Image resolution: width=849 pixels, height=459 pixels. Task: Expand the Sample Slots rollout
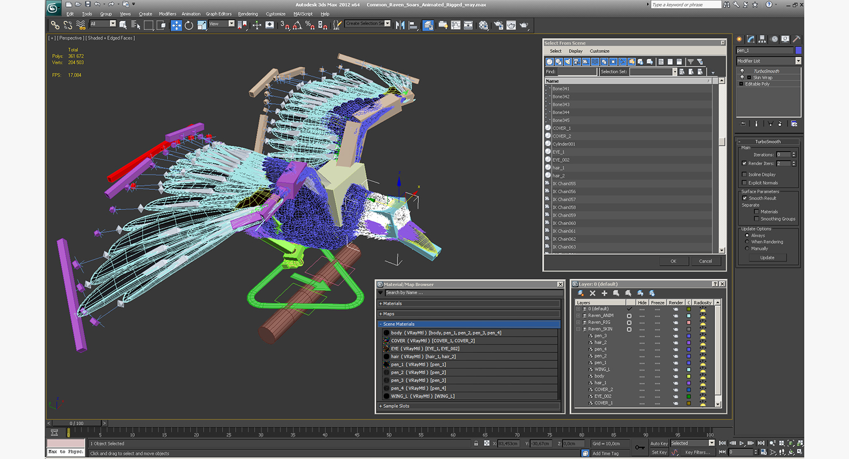tap(469, 406)
